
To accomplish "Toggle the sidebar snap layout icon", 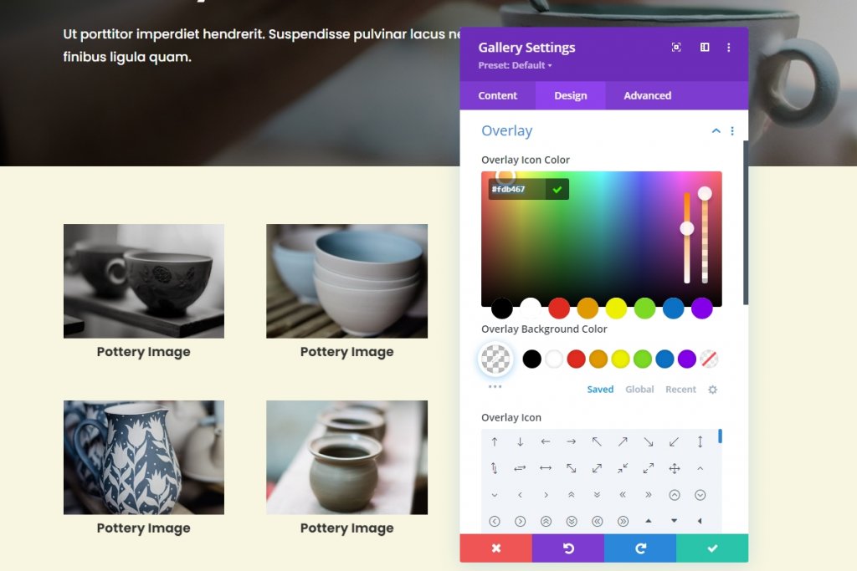I will 705,48.
